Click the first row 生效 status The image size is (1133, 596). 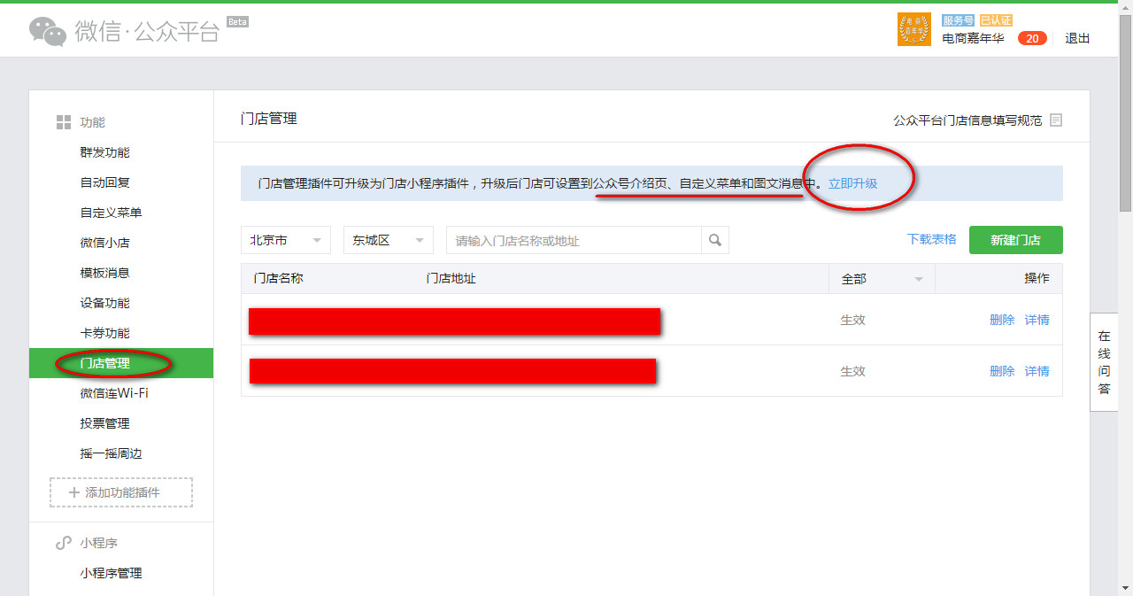coord(852,320)
